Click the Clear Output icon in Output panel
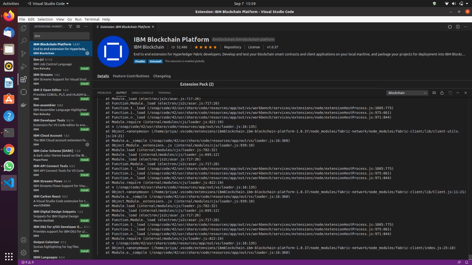This screenshot has width=472, height=265. click(434, 92)
